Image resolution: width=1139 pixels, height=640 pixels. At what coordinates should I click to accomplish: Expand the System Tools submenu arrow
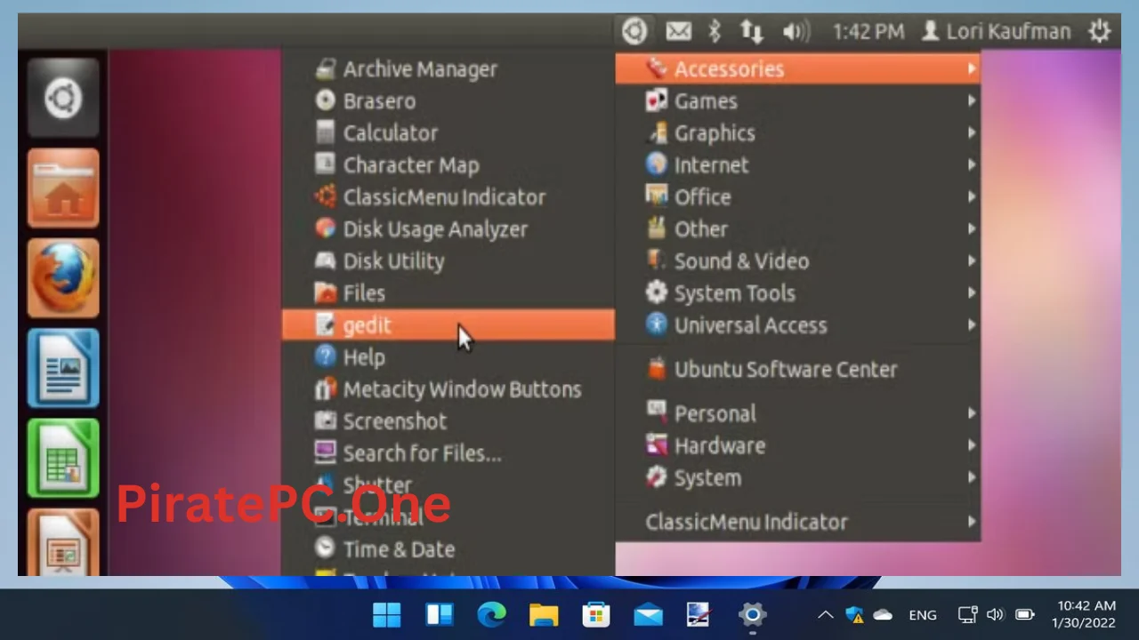click(x=972, y=293)
